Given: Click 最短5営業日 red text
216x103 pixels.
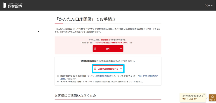Looking at the screenshot, I should pyautogui.click(x=105, y=40).
